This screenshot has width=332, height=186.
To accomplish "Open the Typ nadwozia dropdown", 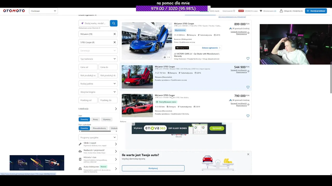I will (98, 59).
